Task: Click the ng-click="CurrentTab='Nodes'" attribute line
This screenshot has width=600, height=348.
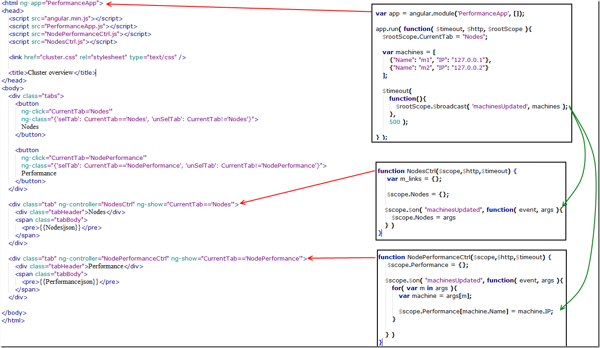Action: click(x=67, y=111)
